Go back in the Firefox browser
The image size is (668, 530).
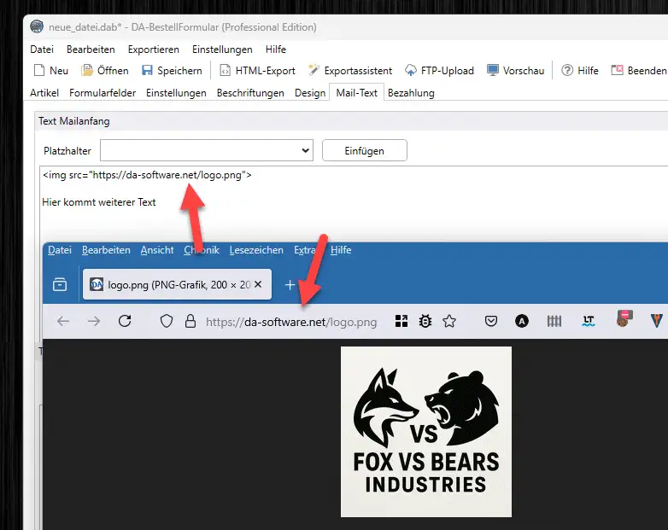[x=63, y=321]
